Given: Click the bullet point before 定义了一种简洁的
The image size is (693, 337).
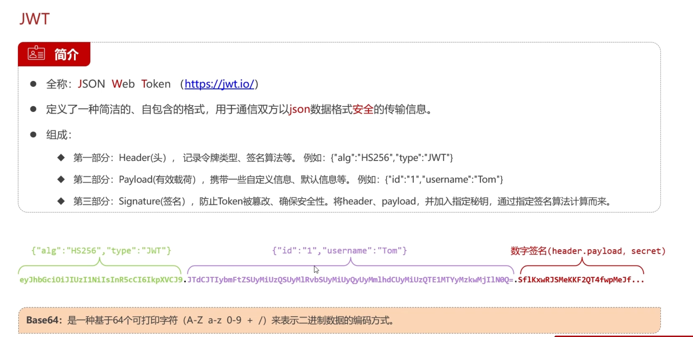Looking at the screenshot, I should coord(33,109).
